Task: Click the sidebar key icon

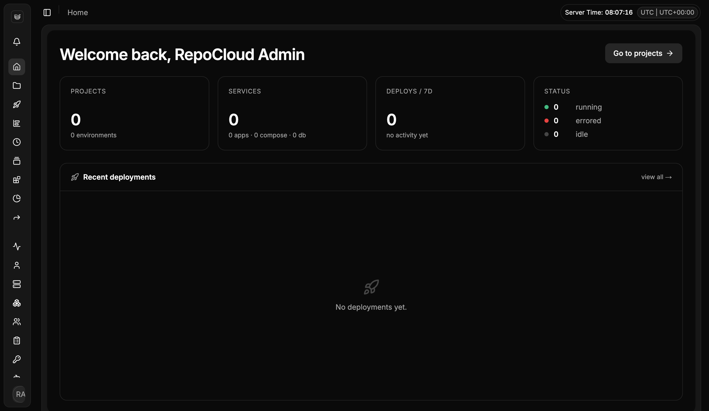Action: click(x=16, y=359)
